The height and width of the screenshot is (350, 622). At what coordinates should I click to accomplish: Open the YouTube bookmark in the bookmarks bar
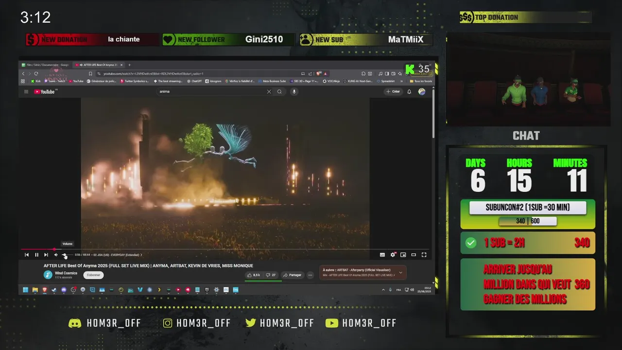tap(76, 81)
